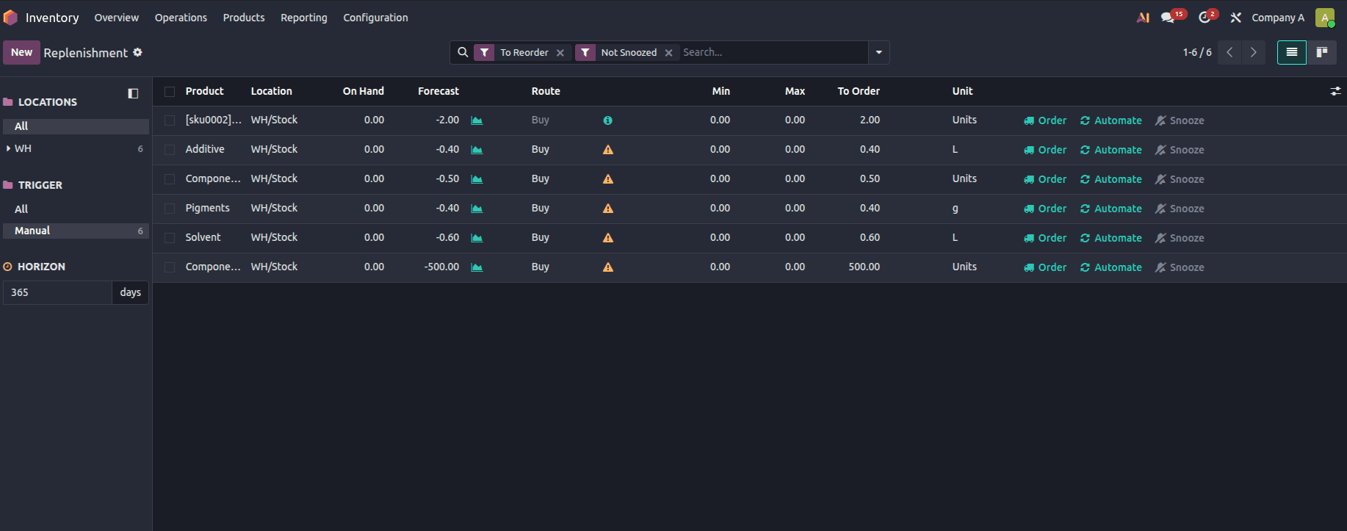Open Replenishment settings gear
This screenshot has width=1347, height=531.
coord(137,52)
